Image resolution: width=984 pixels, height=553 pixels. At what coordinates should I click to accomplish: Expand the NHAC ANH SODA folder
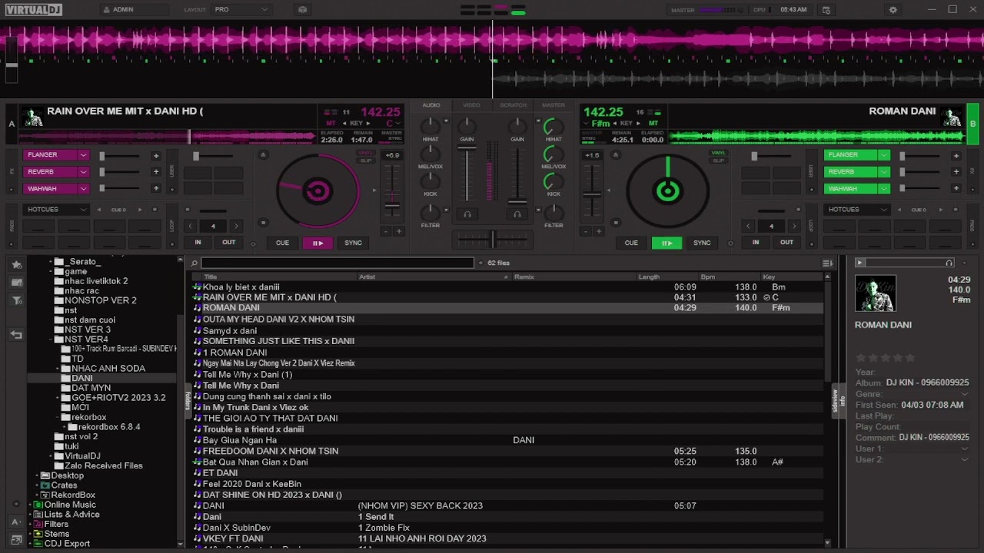(x=58, y=369)
